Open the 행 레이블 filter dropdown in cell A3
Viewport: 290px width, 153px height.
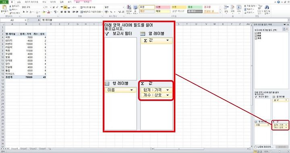[x=18, y=34]
